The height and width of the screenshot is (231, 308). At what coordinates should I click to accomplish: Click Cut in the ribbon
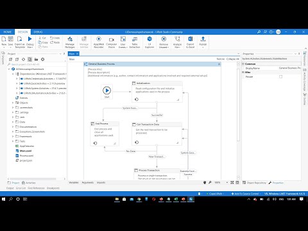pos(42,38)
